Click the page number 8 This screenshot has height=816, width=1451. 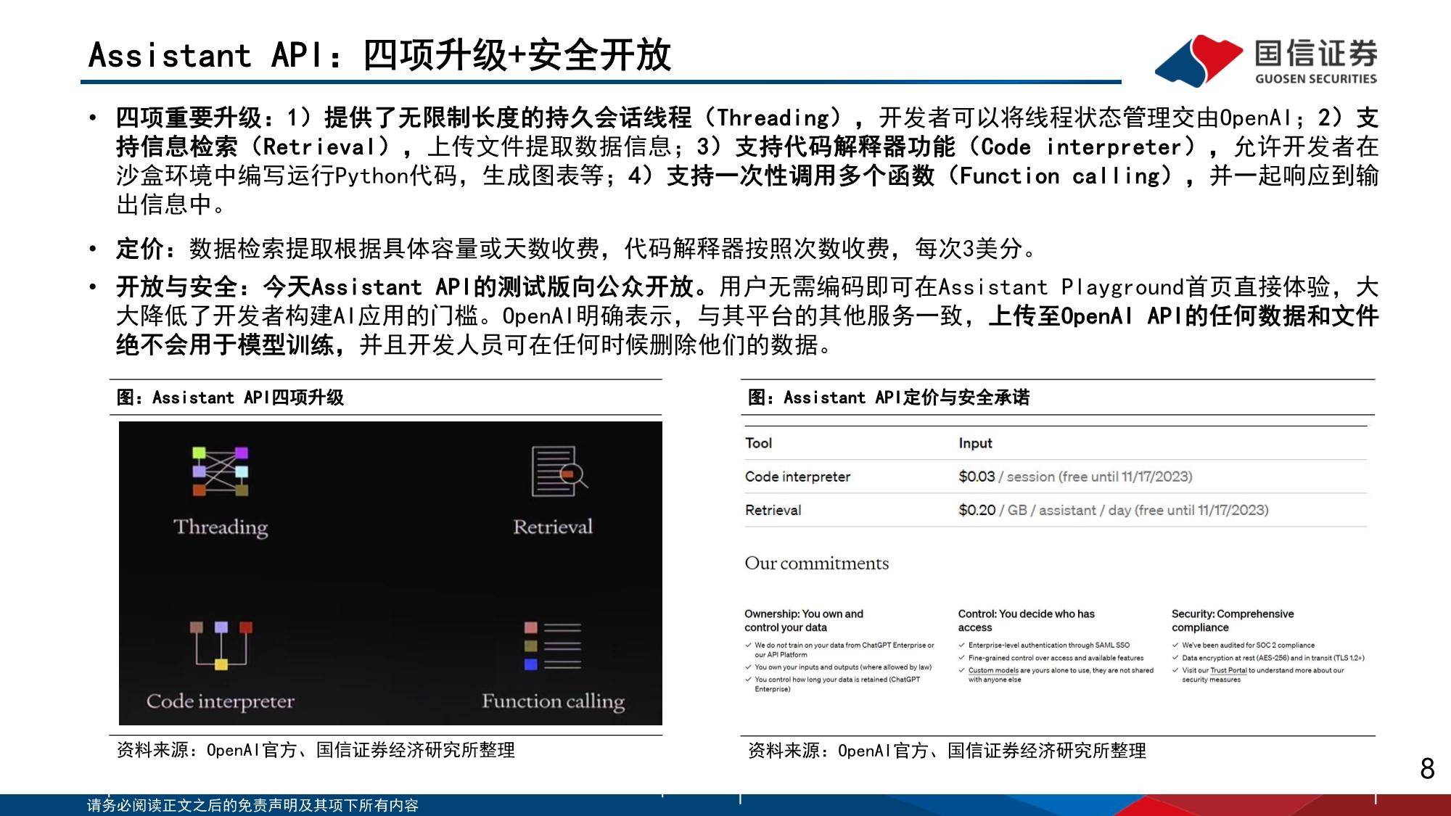click(x=1427, y=769)
